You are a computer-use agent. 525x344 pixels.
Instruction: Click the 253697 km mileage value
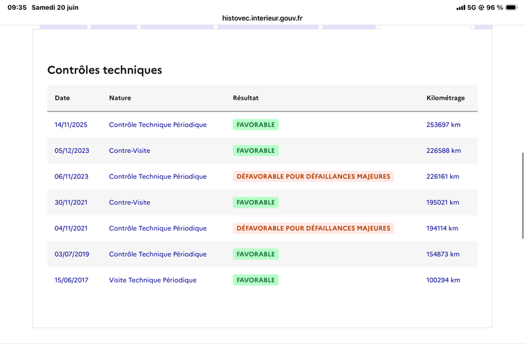coord(444,124)
